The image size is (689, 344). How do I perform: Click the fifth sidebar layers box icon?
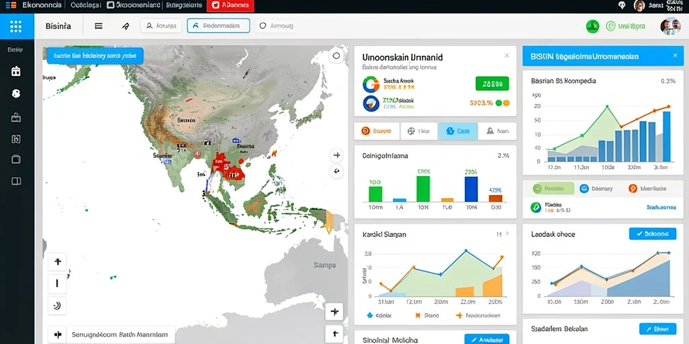pos(16,160)
